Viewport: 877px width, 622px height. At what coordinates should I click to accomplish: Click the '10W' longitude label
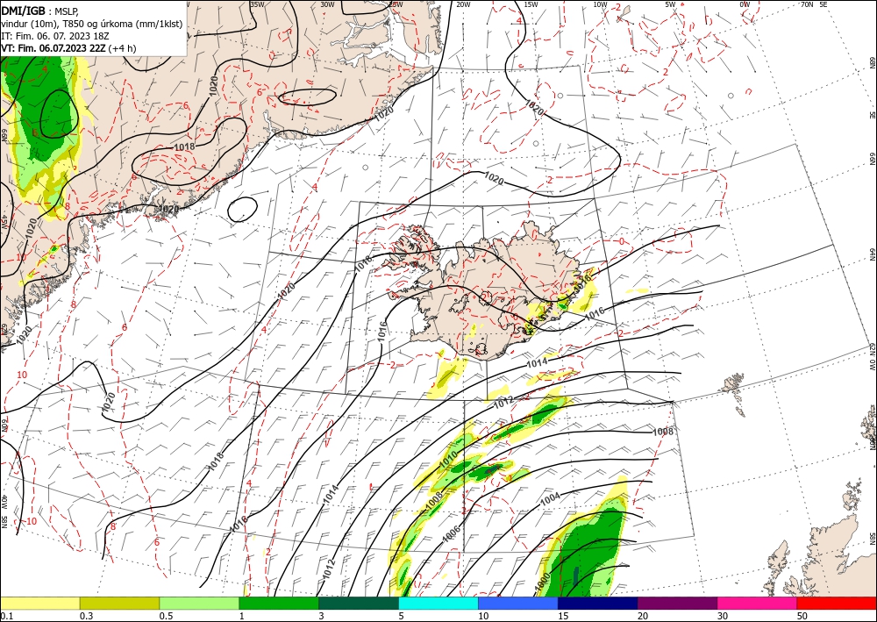pos(600,4)
